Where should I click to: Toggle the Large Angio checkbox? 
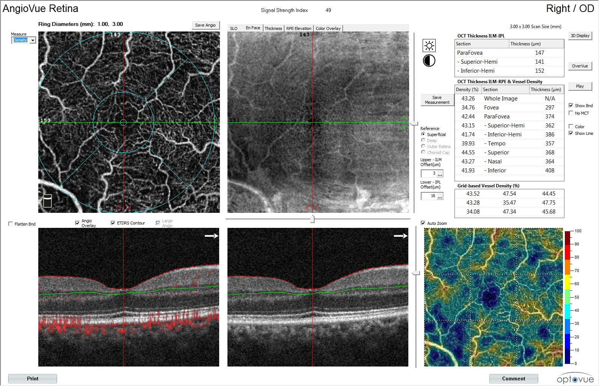pyautogui.click(x=158, y=223)
